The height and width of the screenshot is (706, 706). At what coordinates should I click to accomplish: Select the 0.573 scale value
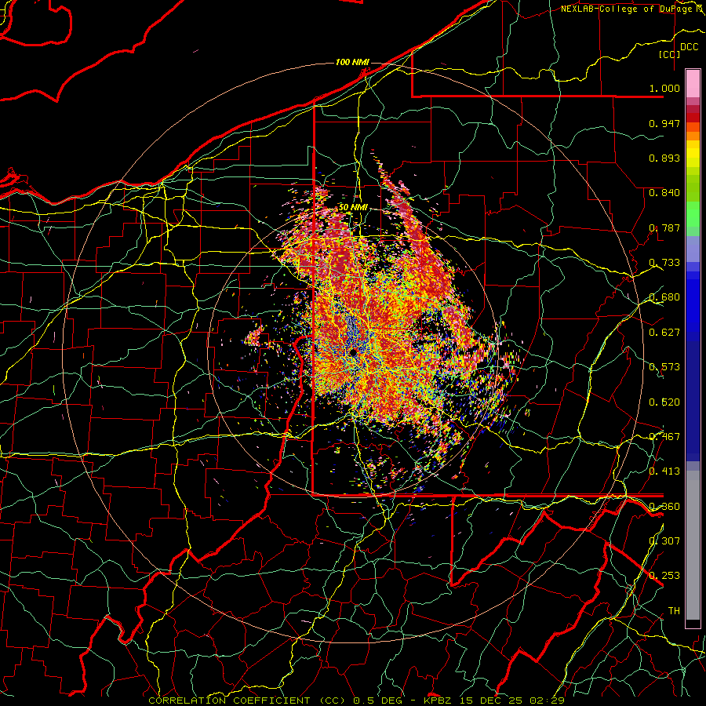tap(664, 367)
